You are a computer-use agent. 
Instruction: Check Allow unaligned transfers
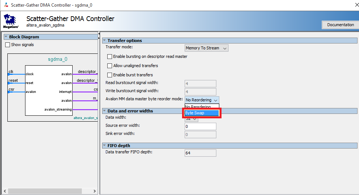[110, 66]
